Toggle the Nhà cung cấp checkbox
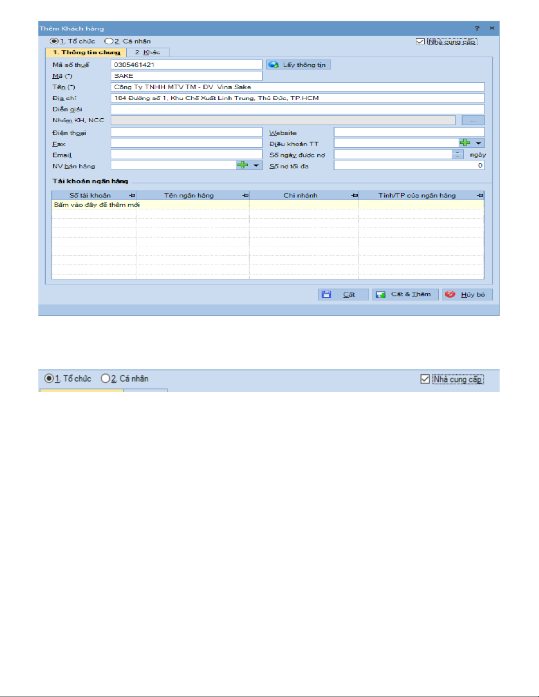 420,42
